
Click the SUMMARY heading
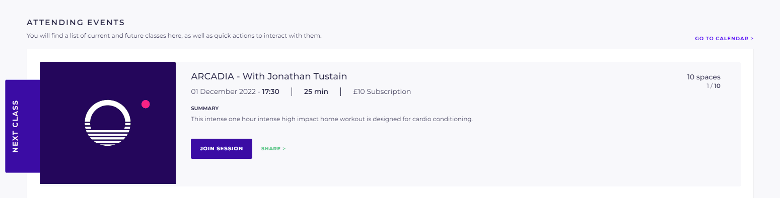click(205, 108)
